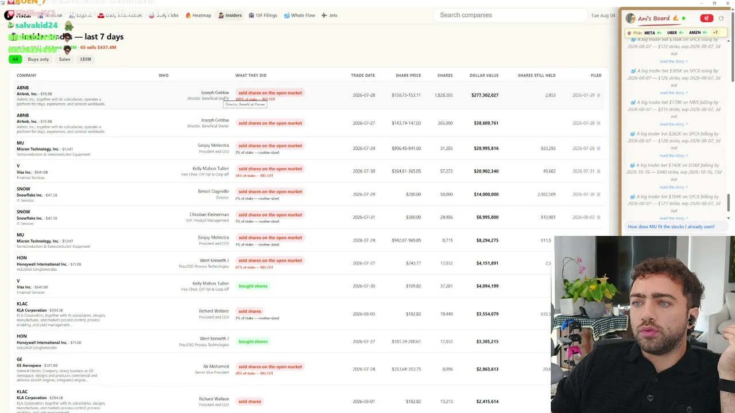The width and height of the screenshot is (735, 413).
Task: Click the Insiders tab icon
Action: point(221,15)
